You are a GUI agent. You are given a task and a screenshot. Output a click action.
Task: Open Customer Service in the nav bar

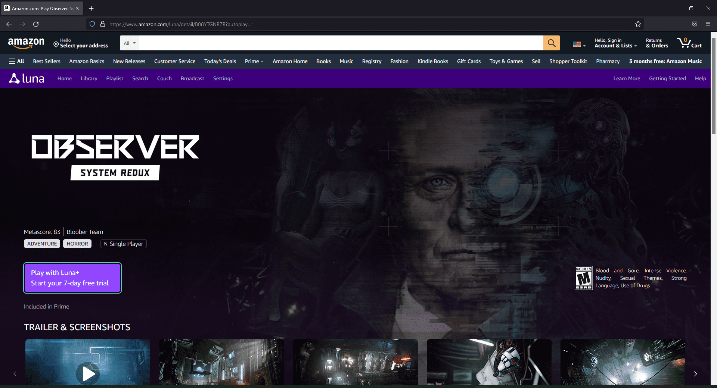click(x=175, y=61)
